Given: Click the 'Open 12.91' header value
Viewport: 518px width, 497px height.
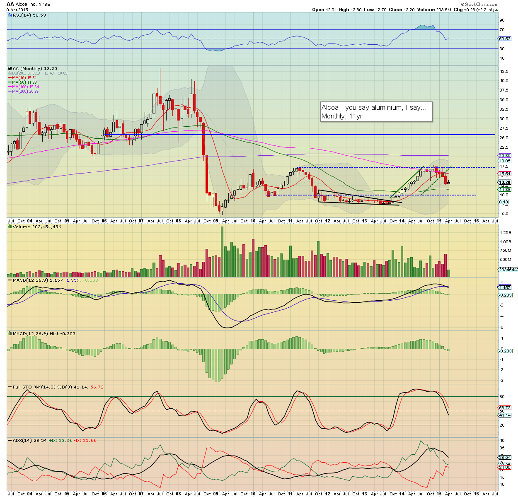Looking at the screenshot, I should [x=324, y=10].
